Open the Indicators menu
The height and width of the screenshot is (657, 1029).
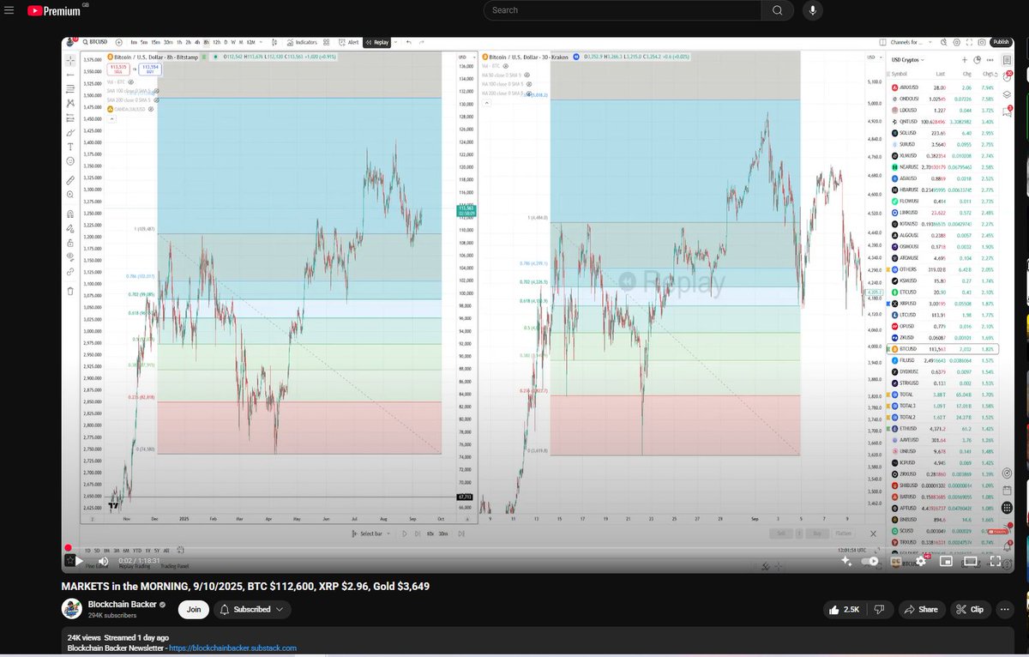coord(303,42)
